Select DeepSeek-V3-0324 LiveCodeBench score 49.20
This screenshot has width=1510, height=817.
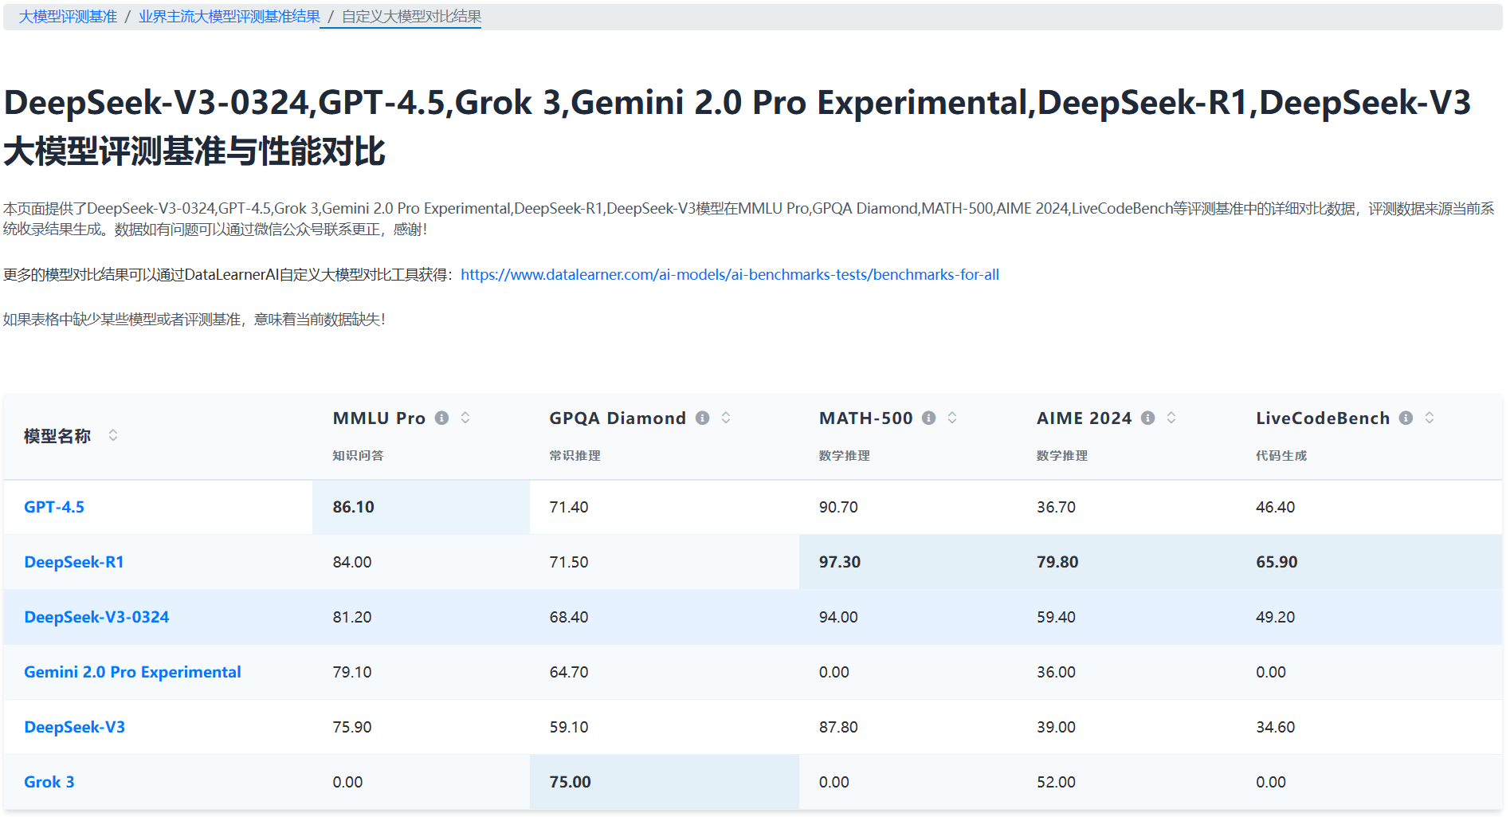tap(1276, 617)
